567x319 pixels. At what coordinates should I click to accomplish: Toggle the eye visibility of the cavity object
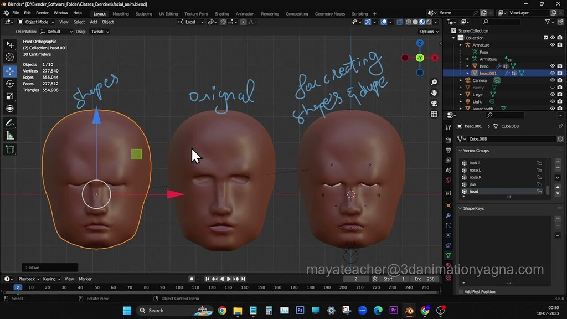pyautogui.click(x=553, y=87)
